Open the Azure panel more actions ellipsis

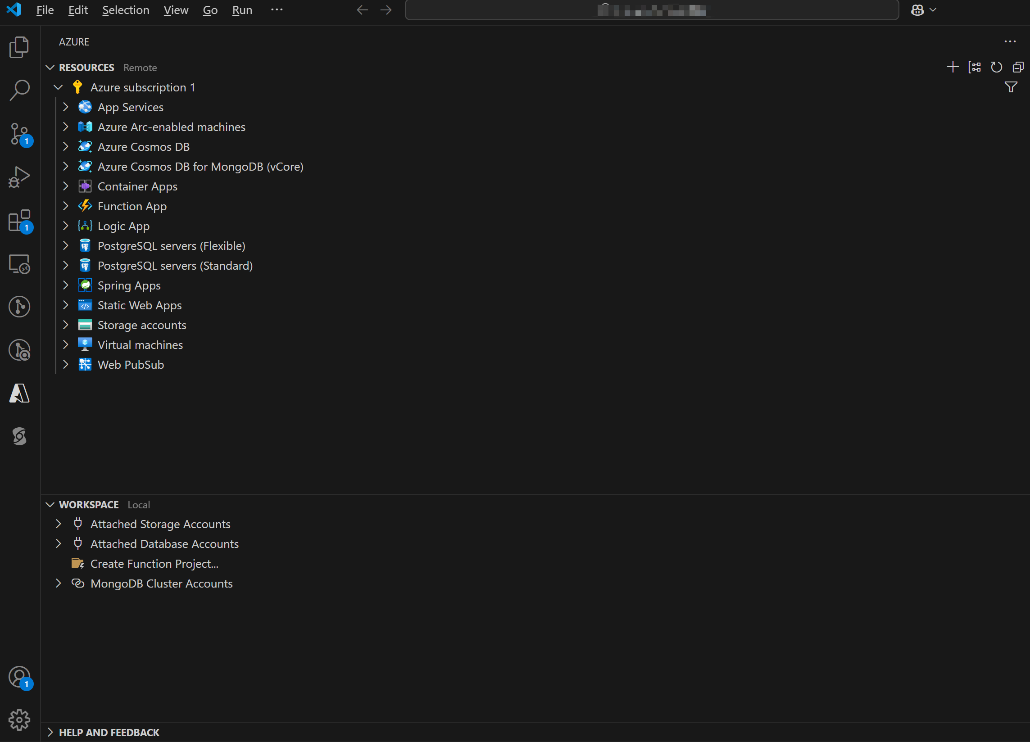click(x=1010, y=42)
